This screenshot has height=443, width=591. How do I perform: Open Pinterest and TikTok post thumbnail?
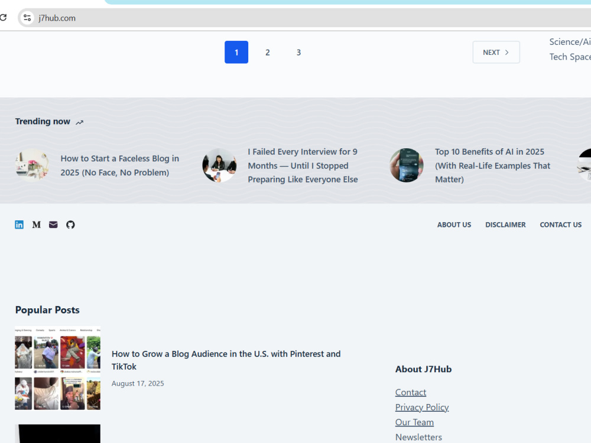click(58, 368)
